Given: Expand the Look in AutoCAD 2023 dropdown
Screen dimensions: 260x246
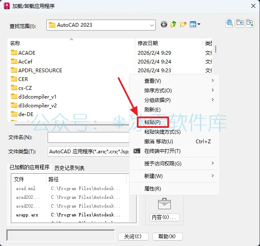Looking at the screenshot, I should 151,25.
